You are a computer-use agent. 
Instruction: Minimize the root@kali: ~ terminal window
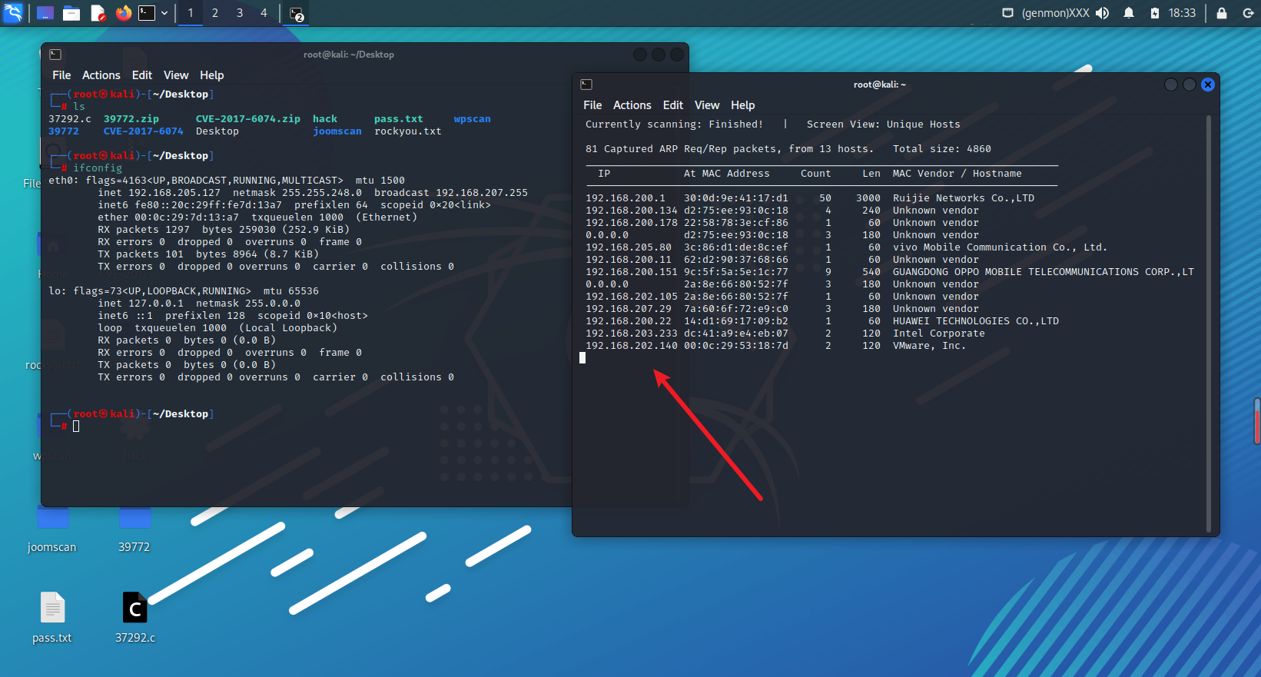(1171, 85)
